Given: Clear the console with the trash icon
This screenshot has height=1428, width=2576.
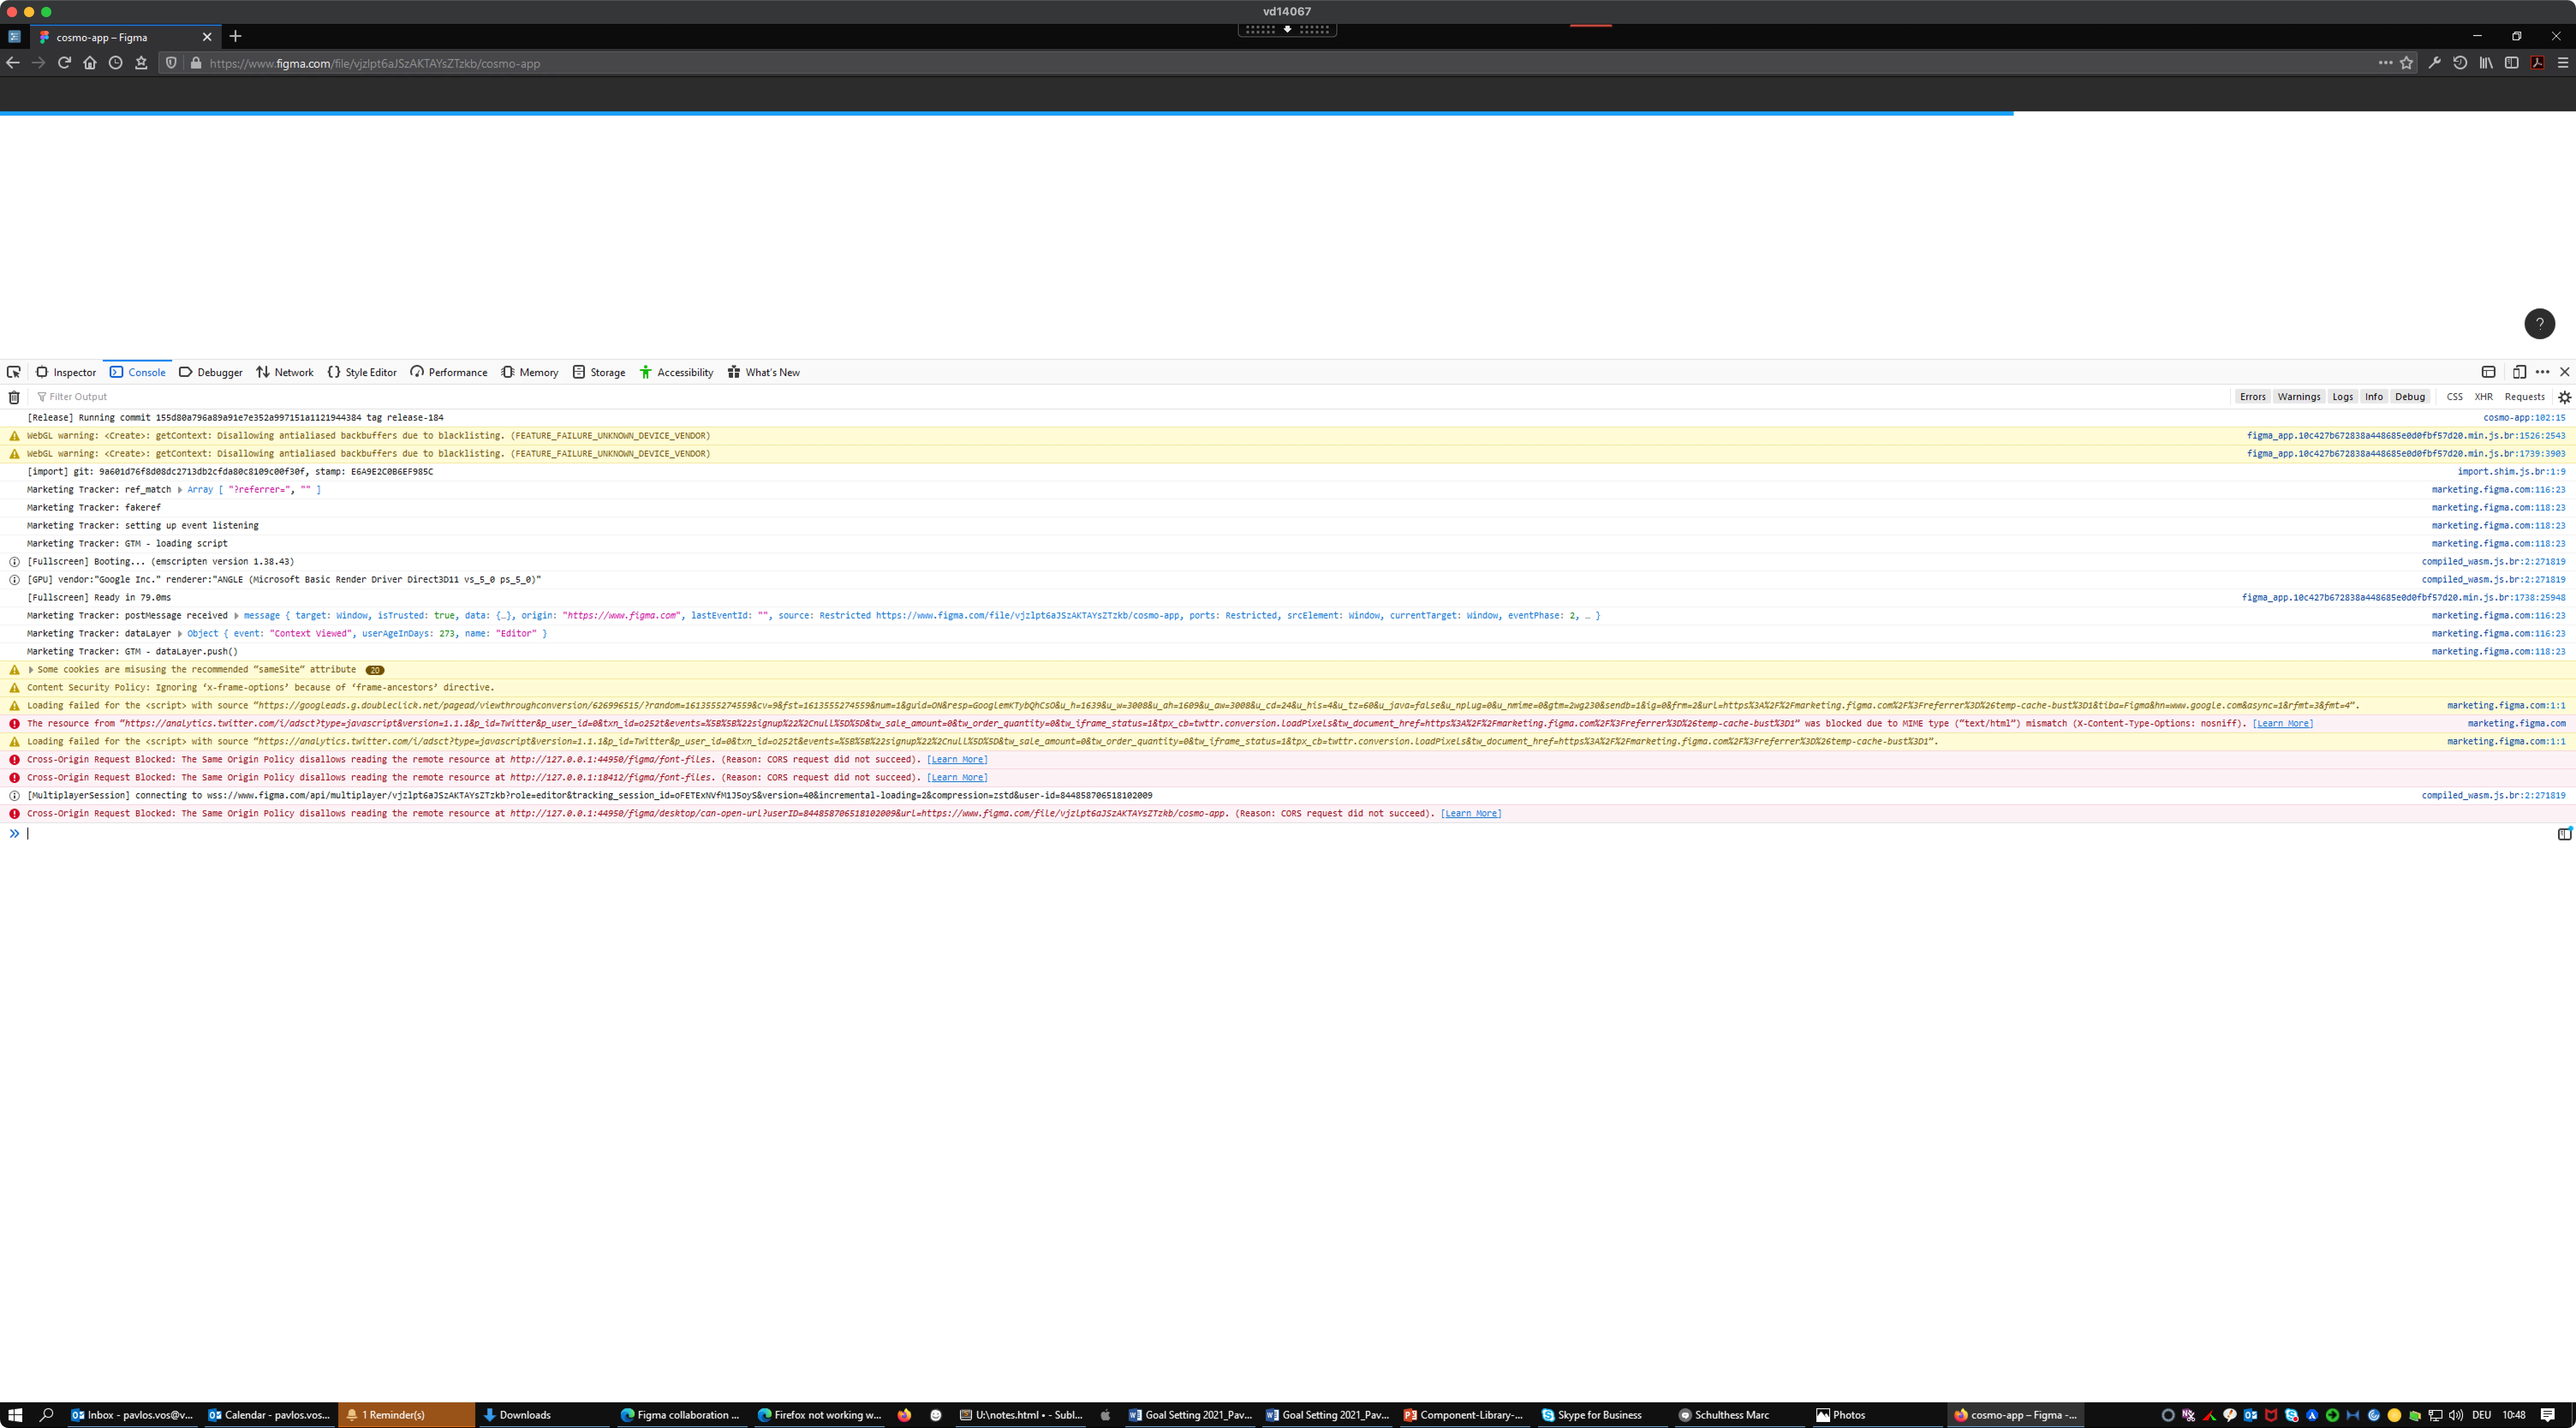Looking at the screenshot, I should tap(14, 397).
